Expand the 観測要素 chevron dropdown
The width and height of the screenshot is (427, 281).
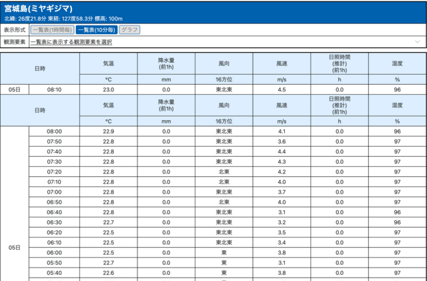coord(417,42)
